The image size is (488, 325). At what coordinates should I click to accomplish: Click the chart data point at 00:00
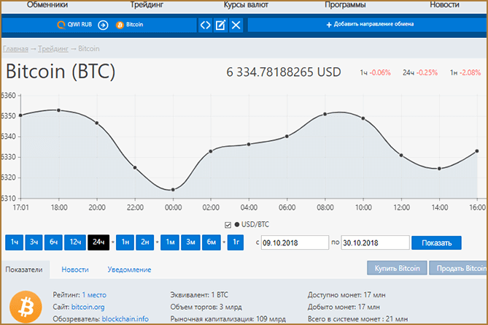(x=173, y=189)
